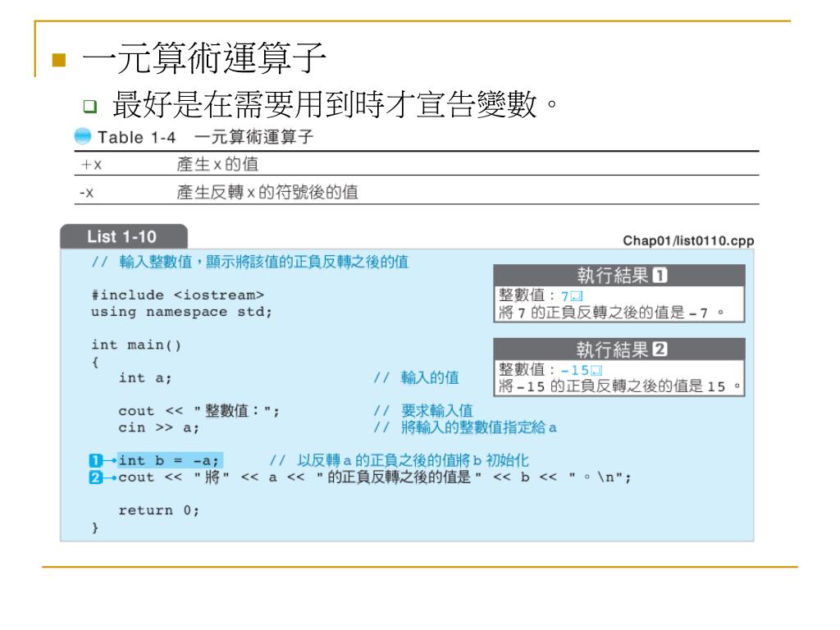Click the '產生 x 的值' description cell
Screen dimensions: 840x630
click(x=217, y=164)
